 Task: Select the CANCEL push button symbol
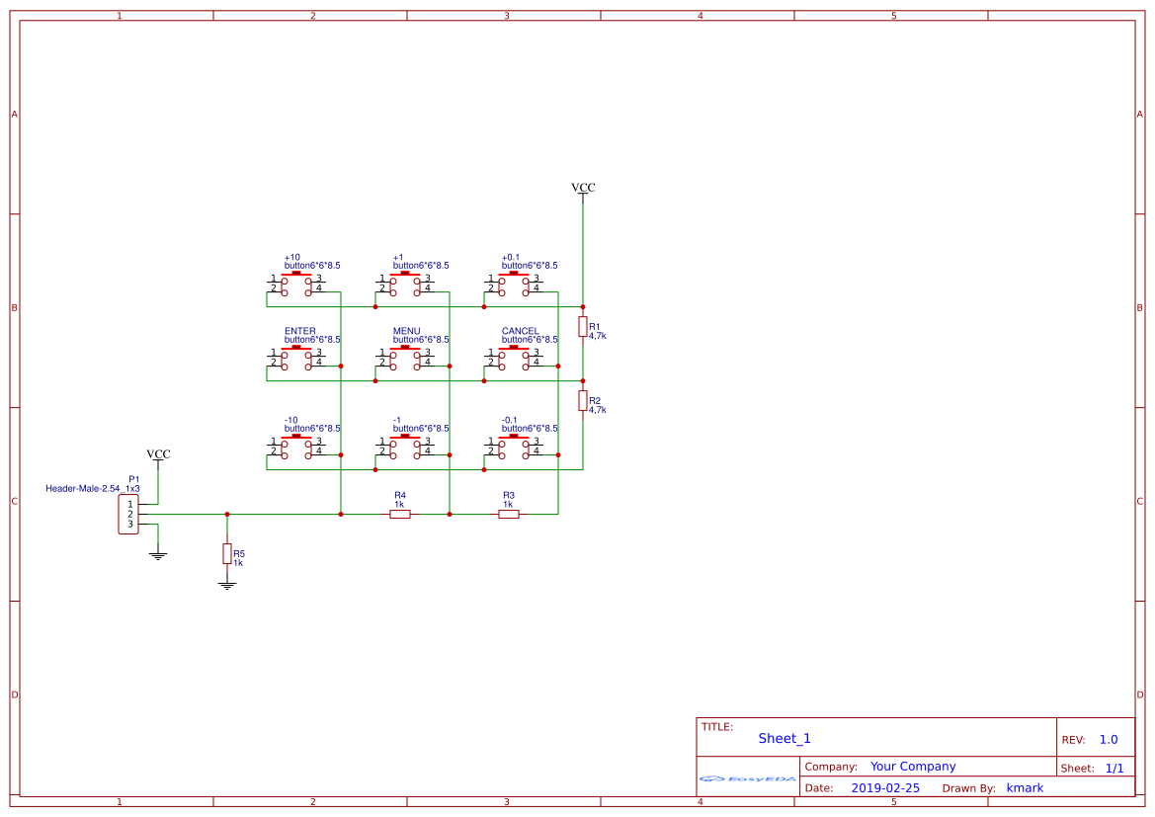(x=514, y=359)
